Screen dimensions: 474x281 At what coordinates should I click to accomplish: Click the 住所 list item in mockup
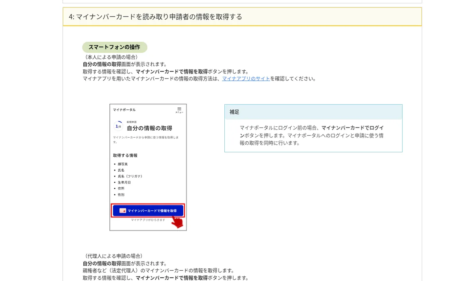point(121,189)
